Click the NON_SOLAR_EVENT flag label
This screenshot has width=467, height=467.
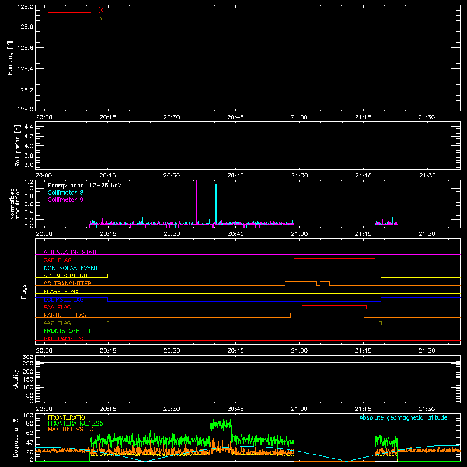point(71,268)
